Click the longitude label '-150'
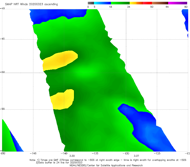This screenshot has width=190, height=167. click(3, 153)
